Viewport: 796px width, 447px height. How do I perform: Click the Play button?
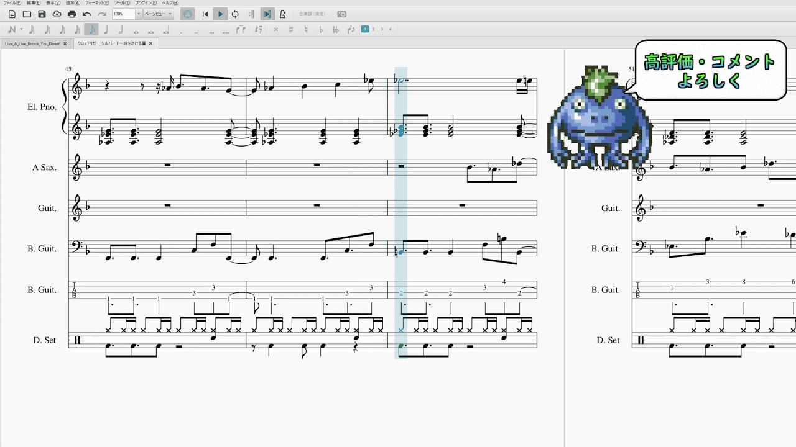(220, 14)
